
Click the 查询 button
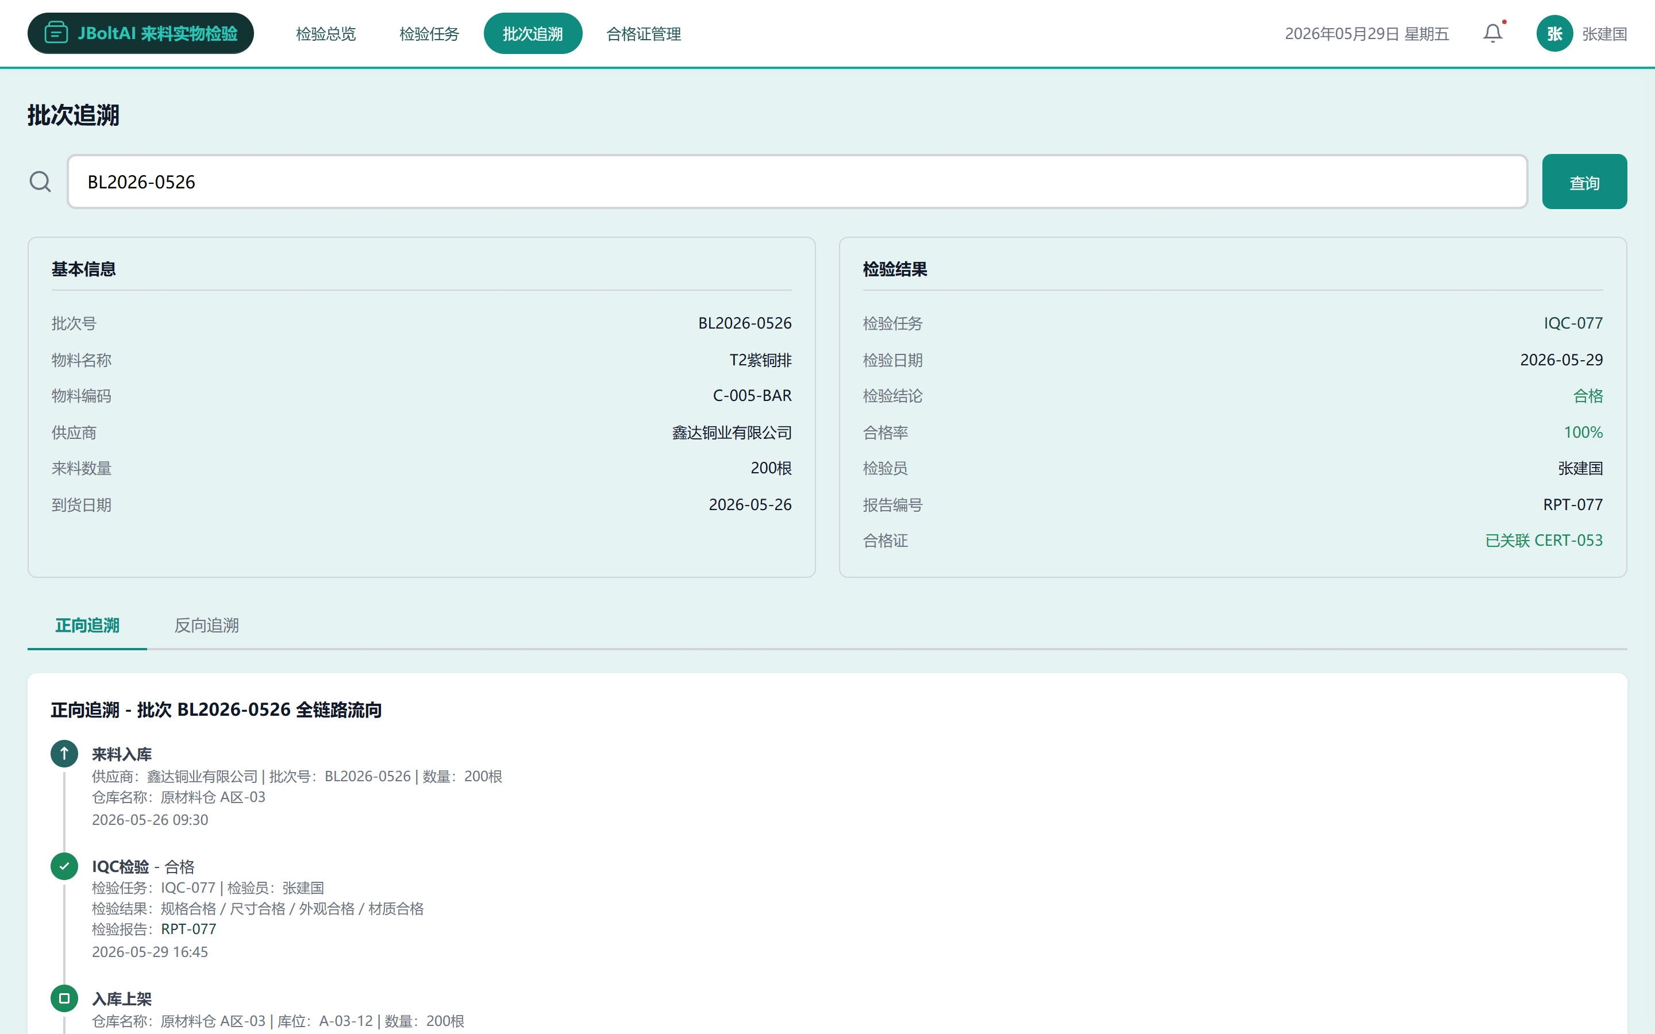click(1584, 181)
